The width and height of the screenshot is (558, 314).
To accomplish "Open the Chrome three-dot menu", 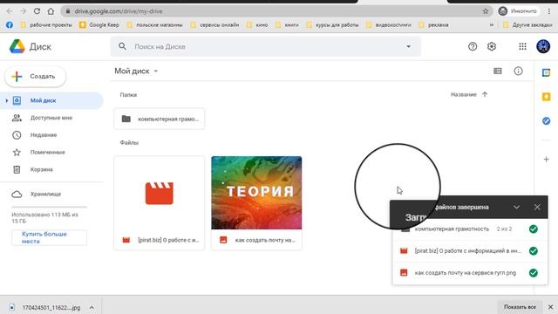I will click(x=549, y=11).
